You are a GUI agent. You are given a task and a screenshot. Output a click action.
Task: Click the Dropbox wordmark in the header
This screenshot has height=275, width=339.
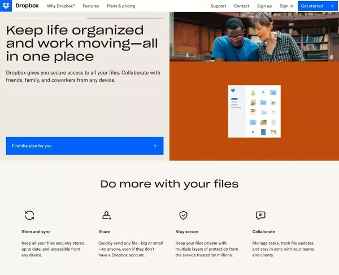(x=27, y=6)
